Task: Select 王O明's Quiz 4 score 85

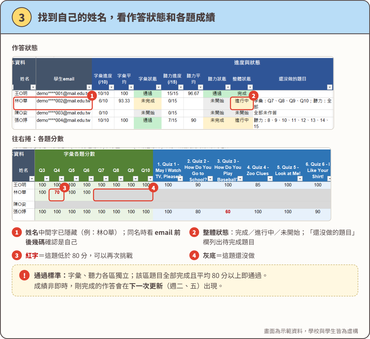Action: click(x=258, y=185)
